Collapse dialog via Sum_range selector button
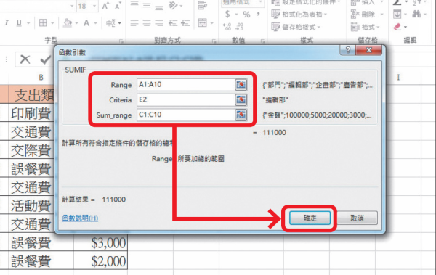 click(x=241, y=115)
